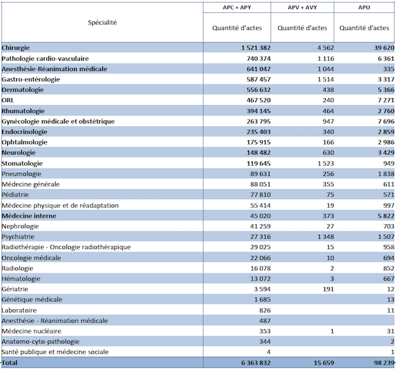Click the Pathologie cardio-vasculaire specialty cell
The width and height of the screenshot is (396, 370).
(45, 58)
